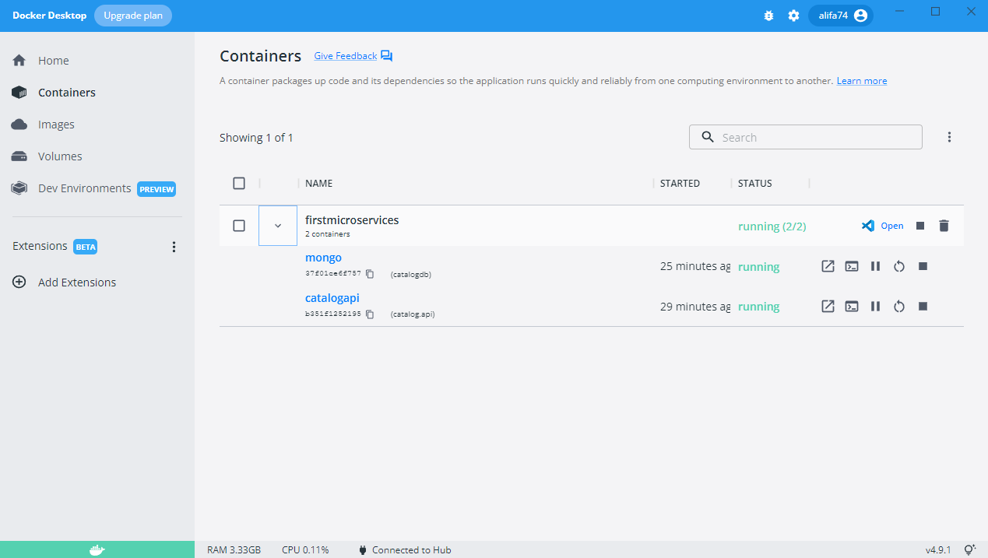Select the firstmicroservices checkbox
The width and height of the screenshot is (988, 558).
pos(239,225)
